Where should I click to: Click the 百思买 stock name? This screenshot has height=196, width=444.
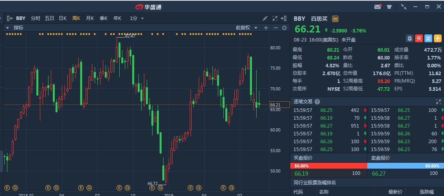pos(319,19)
